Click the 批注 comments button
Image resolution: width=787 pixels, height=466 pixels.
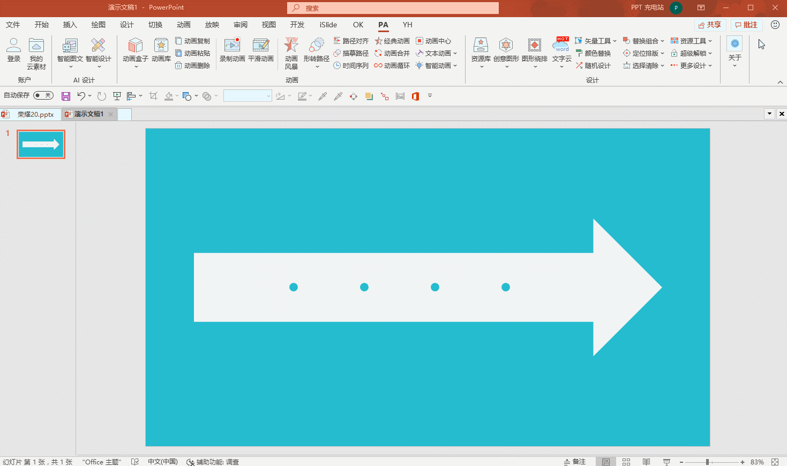(x=746, y=25)
